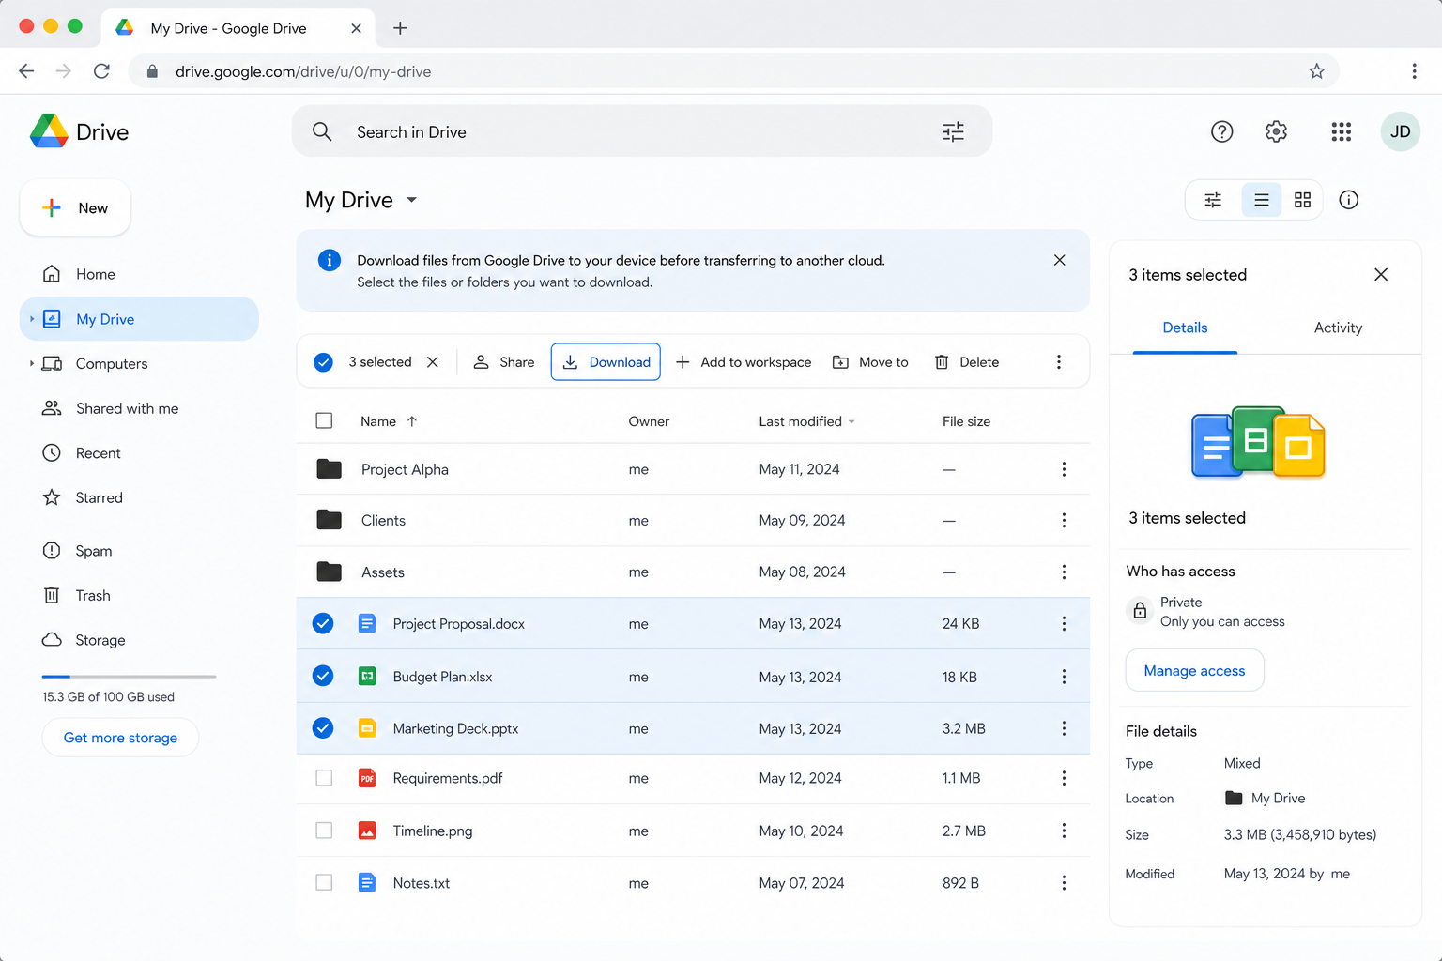
Task: Go to Home in sidebar
Action: coord(139,274)
